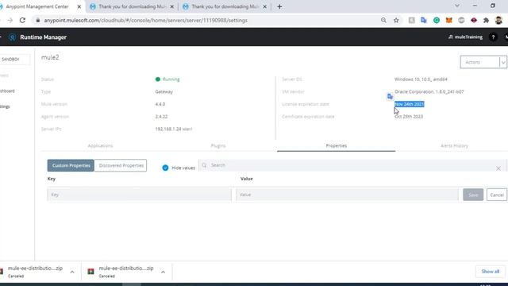The width and height of the screenshot is (508, 286).
Task: Open the Chrome tab search chevron
Action: point(457,6)
